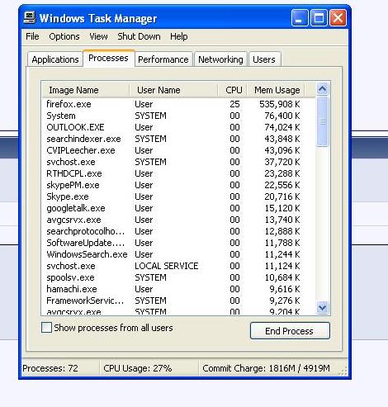388x407 pixels.
Task: Open the View menu
Action: (98, 36)
